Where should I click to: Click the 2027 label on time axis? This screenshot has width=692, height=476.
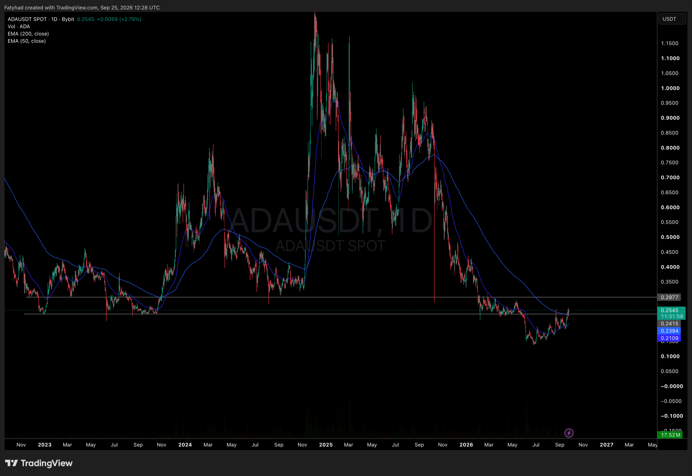(607, 445)
